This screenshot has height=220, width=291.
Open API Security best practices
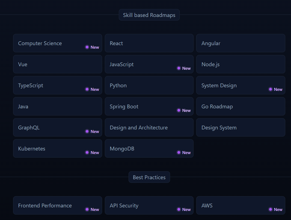pos(149,205)
